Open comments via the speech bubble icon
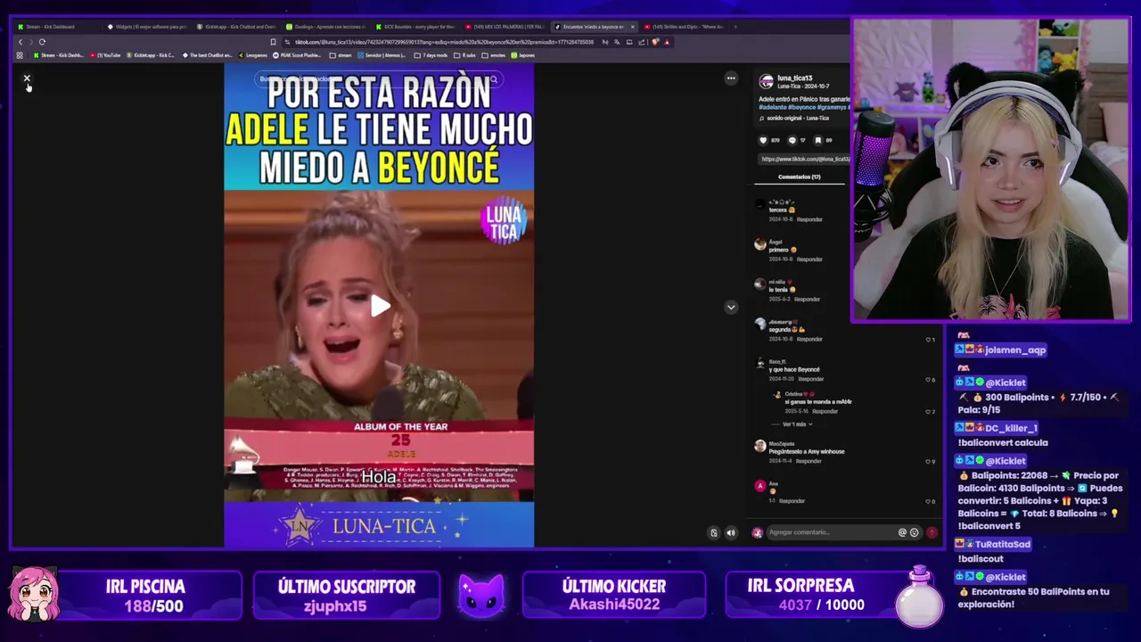This screenshot has width=1141, height=642. (x=792, y=140)
